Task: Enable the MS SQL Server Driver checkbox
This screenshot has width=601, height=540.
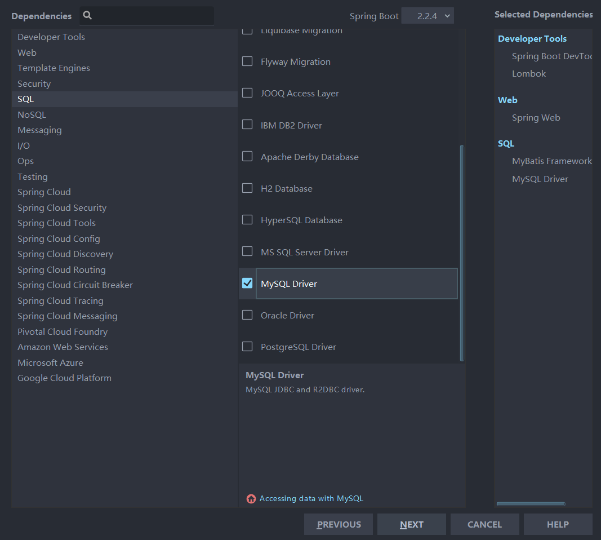Action: click(247, 251)
